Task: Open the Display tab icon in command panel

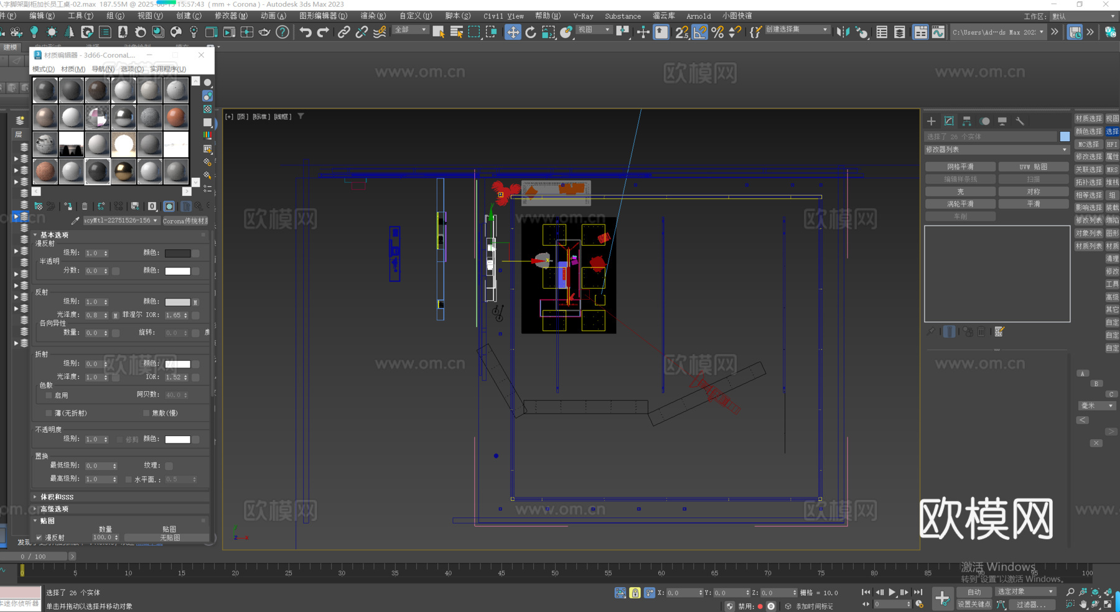Action: 1002,121
